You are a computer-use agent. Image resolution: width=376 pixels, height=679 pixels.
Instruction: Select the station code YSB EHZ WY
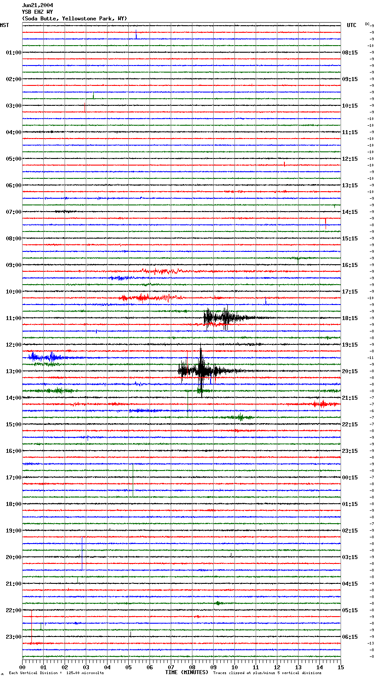click(x=38, y=12)
